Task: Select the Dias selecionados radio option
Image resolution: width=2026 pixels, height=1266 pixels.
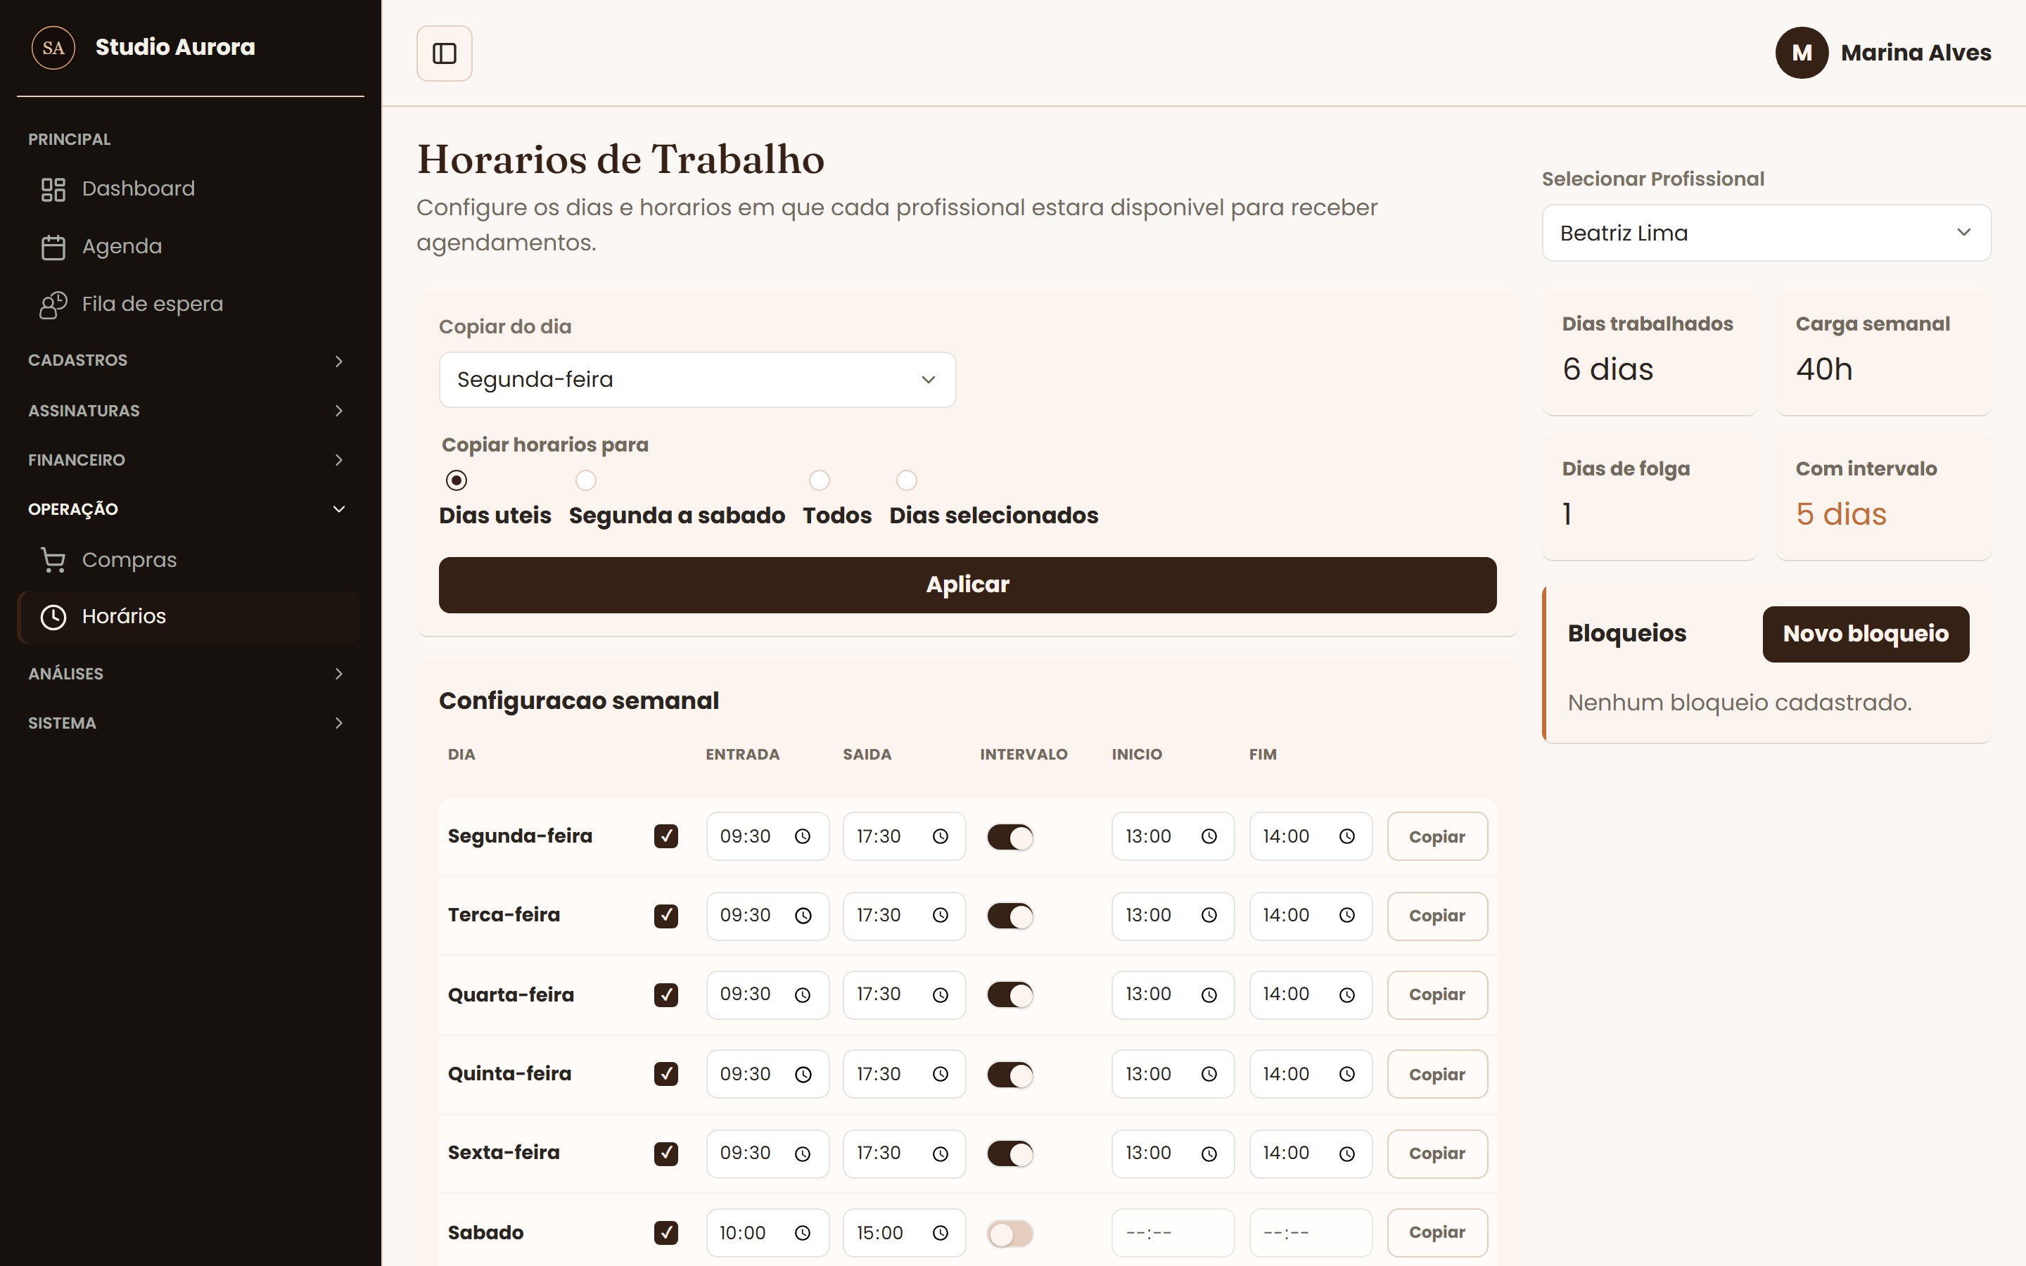Action: (907, 480)
